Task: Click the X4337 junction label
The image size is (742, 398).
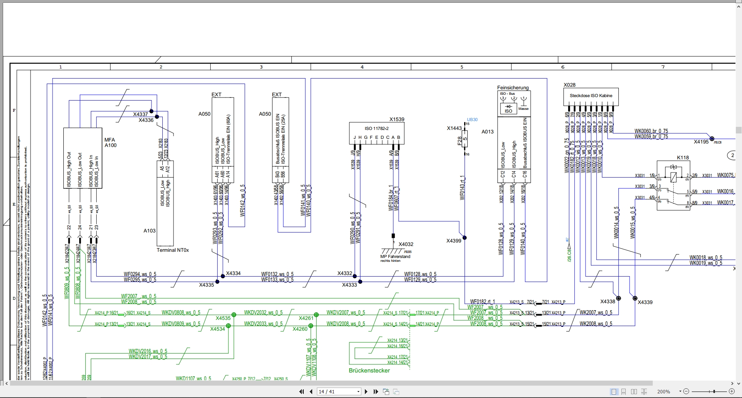Action: click(x=141, y=114)
